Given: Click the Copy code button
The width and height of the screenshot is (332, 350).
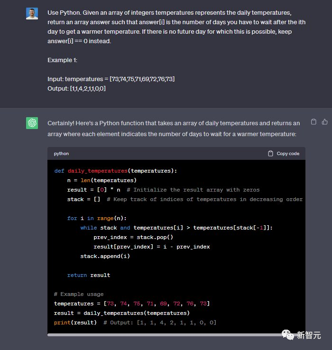Looking at the screenshot, I should point(284,154).
